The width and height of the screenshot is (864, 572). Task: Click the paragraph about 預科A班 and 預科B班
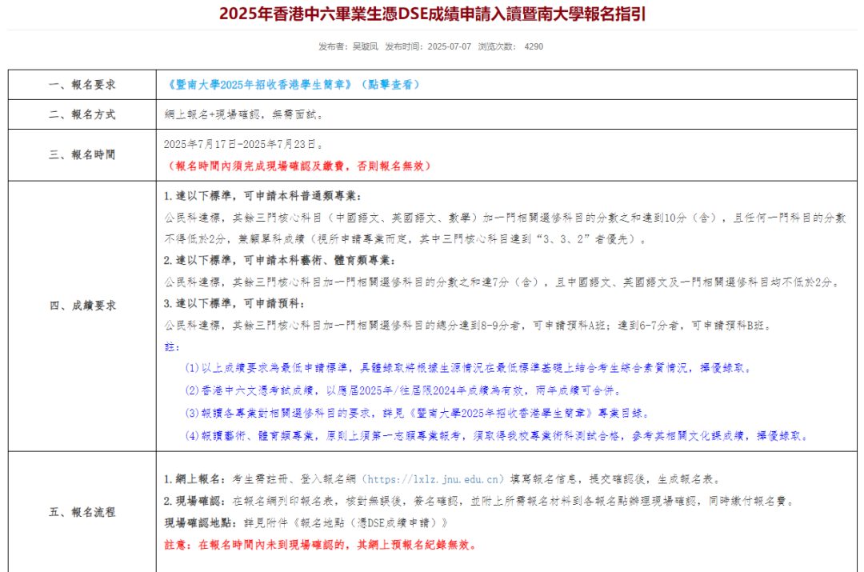[x=468, y=325]
